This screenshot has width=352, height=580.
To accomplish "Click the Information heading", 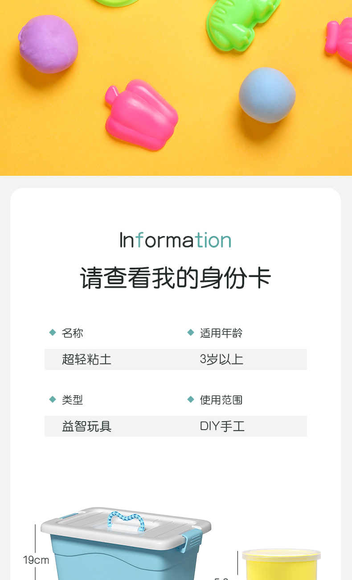I will (176, 240).
